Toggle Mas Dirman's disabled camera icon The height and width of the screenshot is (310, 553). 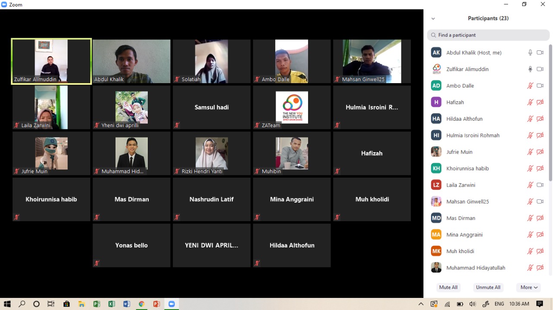coord(540,218)
